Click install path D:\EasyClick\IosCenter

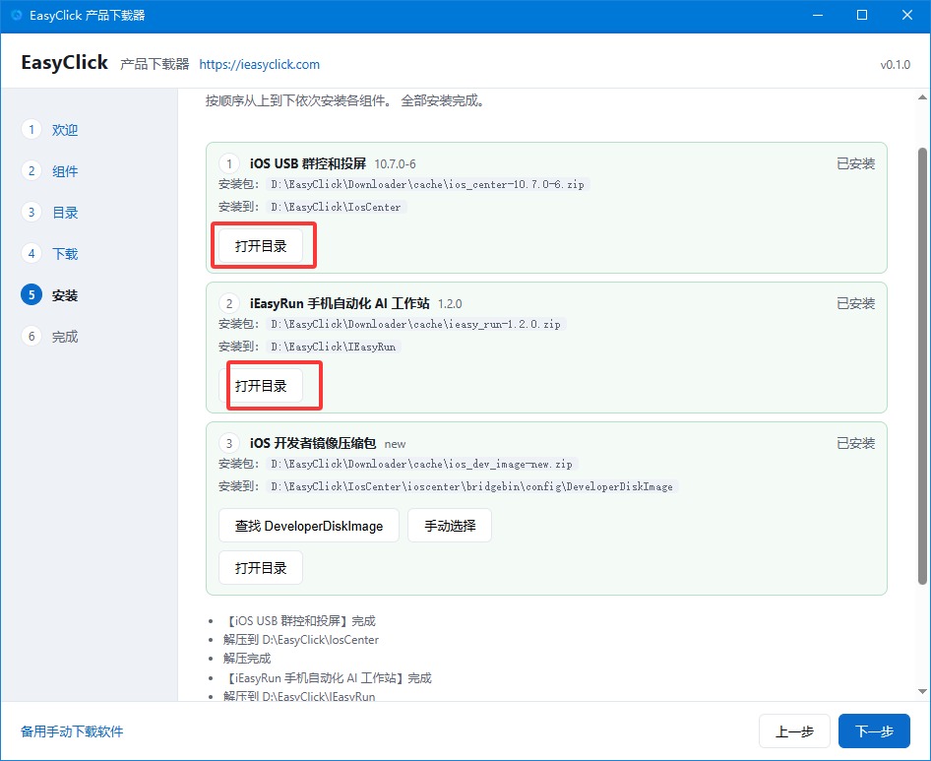336,207
